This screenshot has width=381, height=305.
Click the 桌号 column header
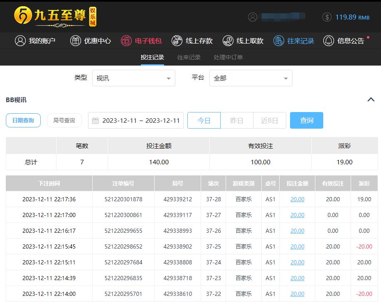pos(270,183)
